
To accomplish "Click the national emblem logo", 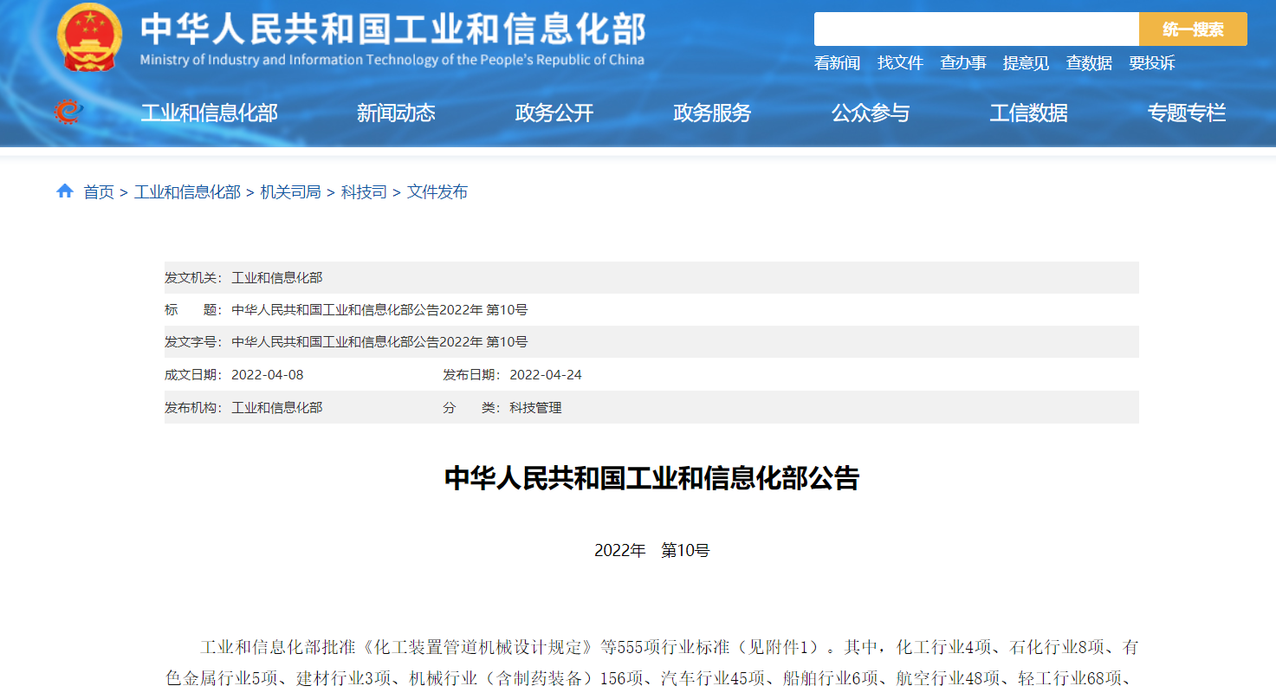I will coord(89,39).
